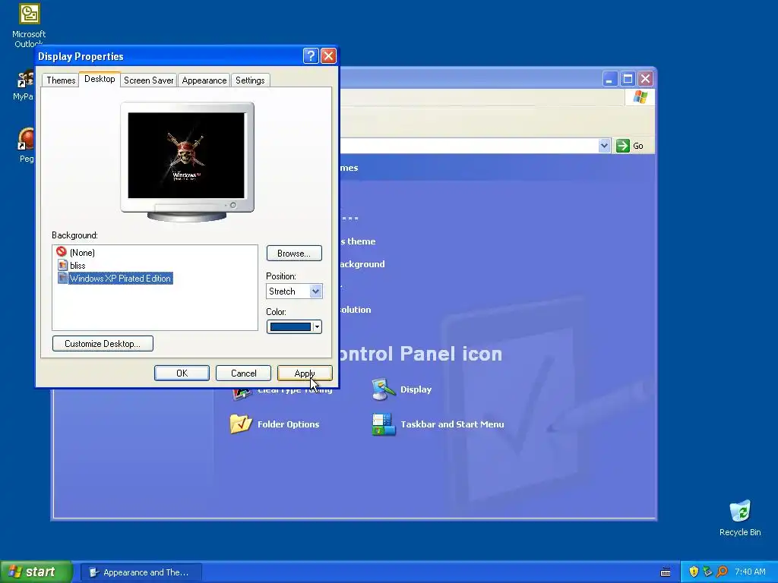The image size is (778, 583).
Task: Click the Appearance and Themes taskbar button
Action: pos(141,572)
